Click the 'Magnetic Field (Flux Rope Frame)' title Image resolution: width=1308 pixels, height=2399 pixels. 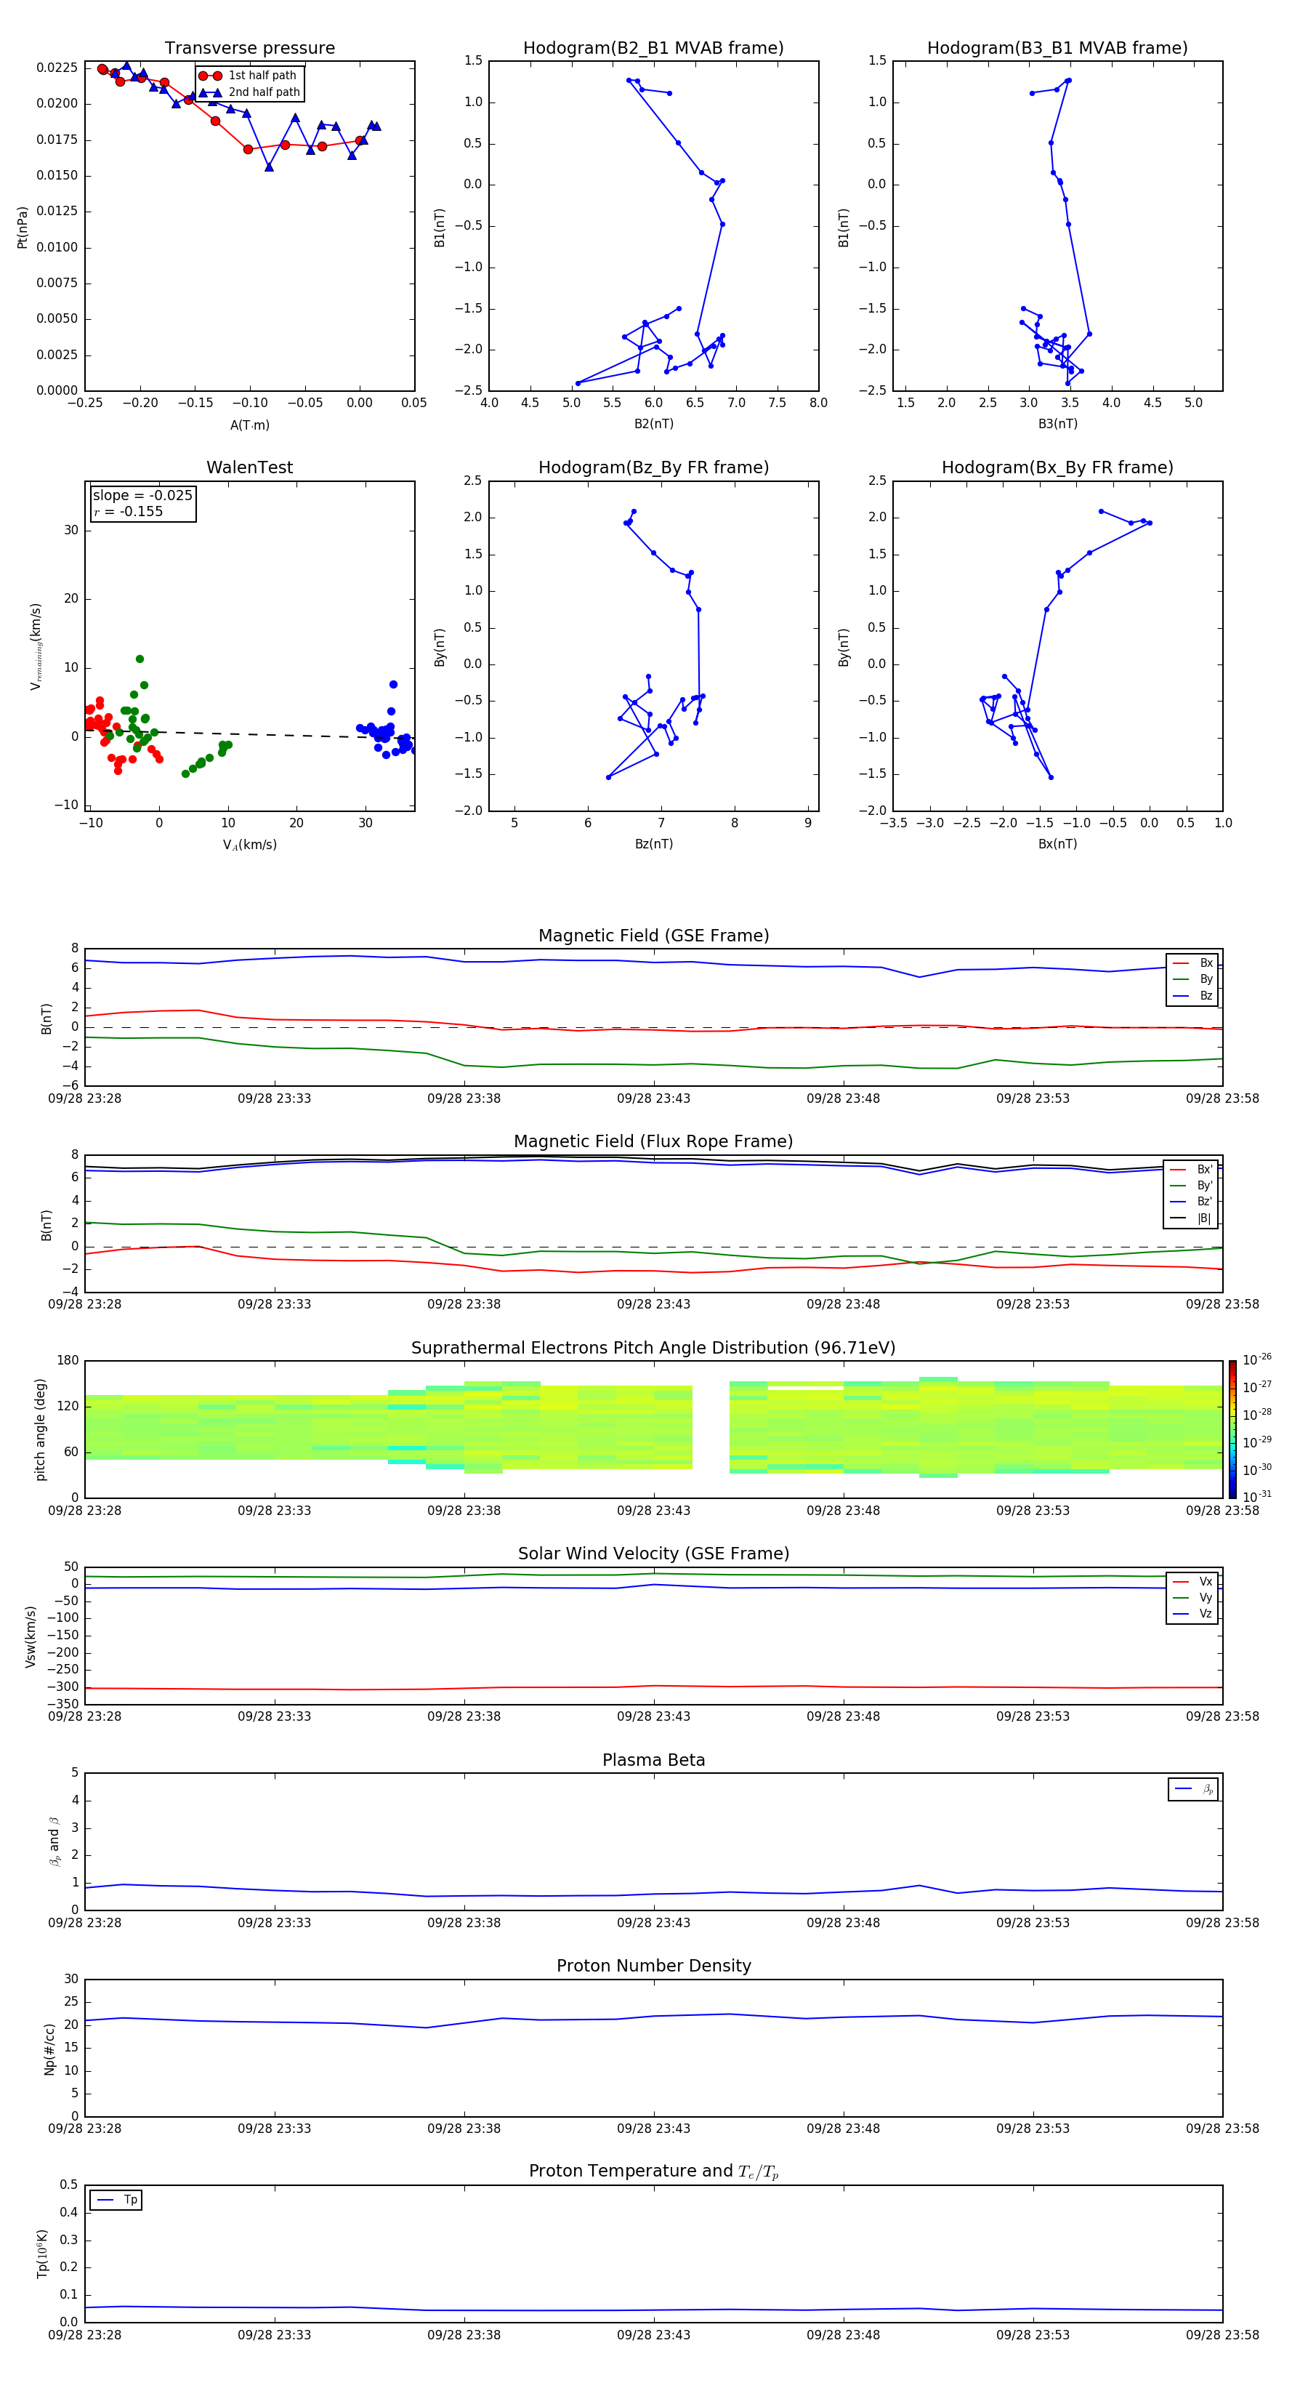[653, 1142]
